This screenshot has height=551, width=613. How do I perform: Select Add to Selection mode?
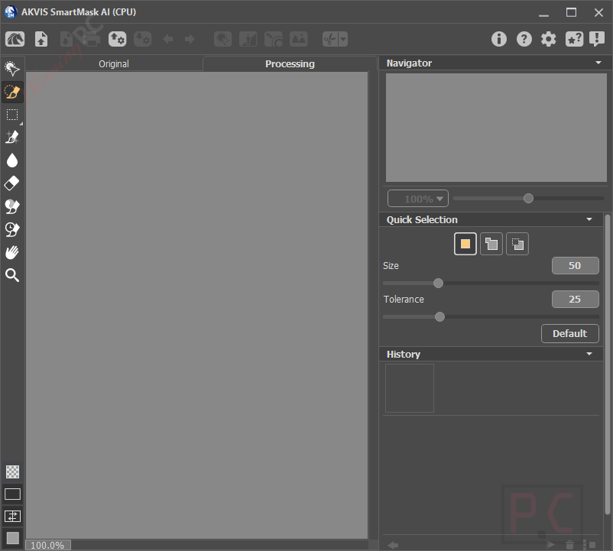[x=491, y=244]
